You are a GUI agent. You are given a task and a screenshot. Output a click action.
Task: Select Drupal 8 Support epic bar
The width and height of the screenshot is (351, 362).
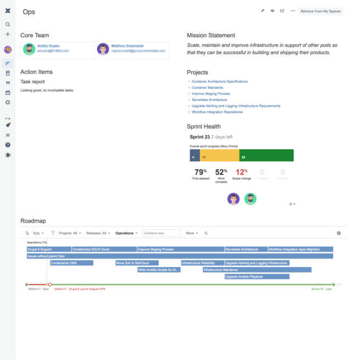(x=49, y=250)
